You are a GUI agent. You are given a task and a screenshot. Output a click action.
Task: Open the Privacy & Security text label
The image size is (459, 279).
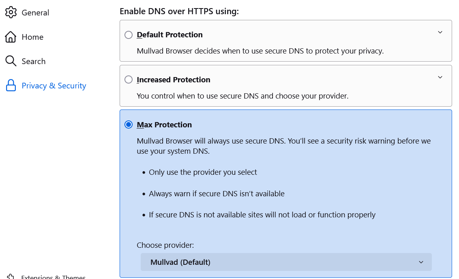click(54, 86)
